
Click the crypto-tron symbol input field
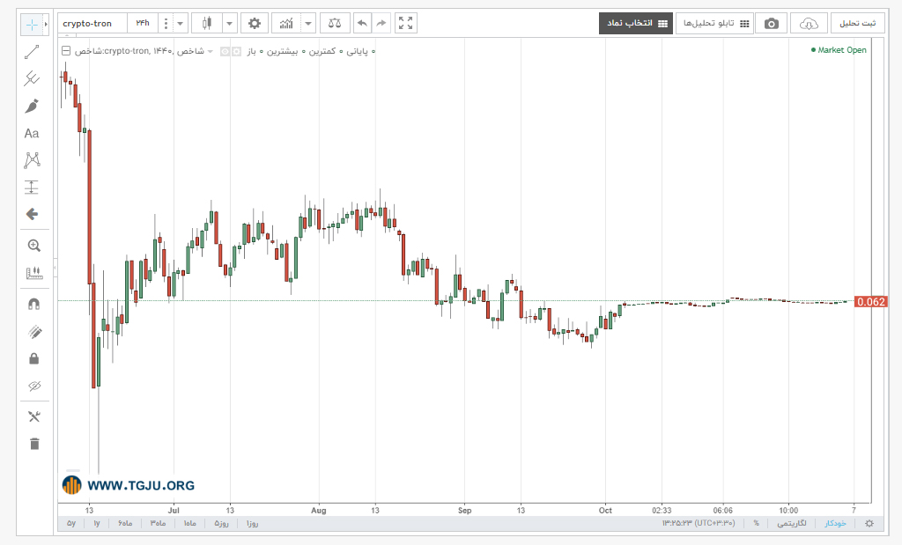92,24
